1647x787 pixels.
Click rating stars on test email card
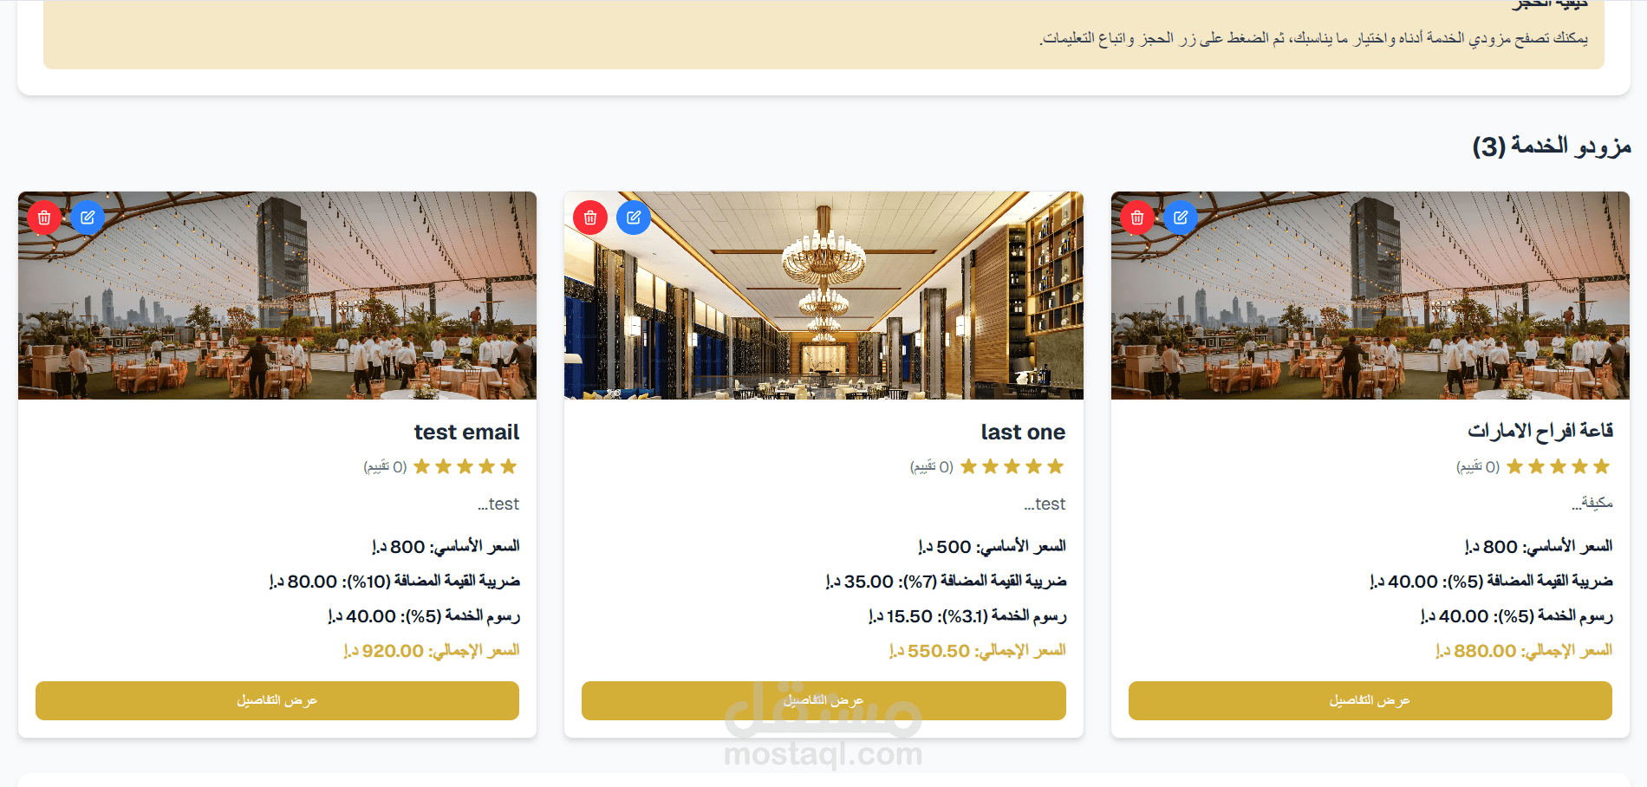(465, 466)
